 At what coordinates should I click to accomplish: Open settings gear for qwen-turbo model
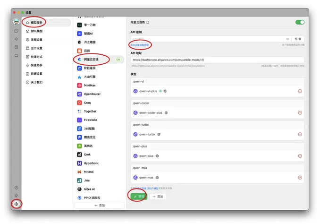click(x=159, y=134)
